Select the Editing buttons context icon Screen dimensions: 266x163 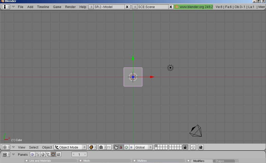click(53, 154)
